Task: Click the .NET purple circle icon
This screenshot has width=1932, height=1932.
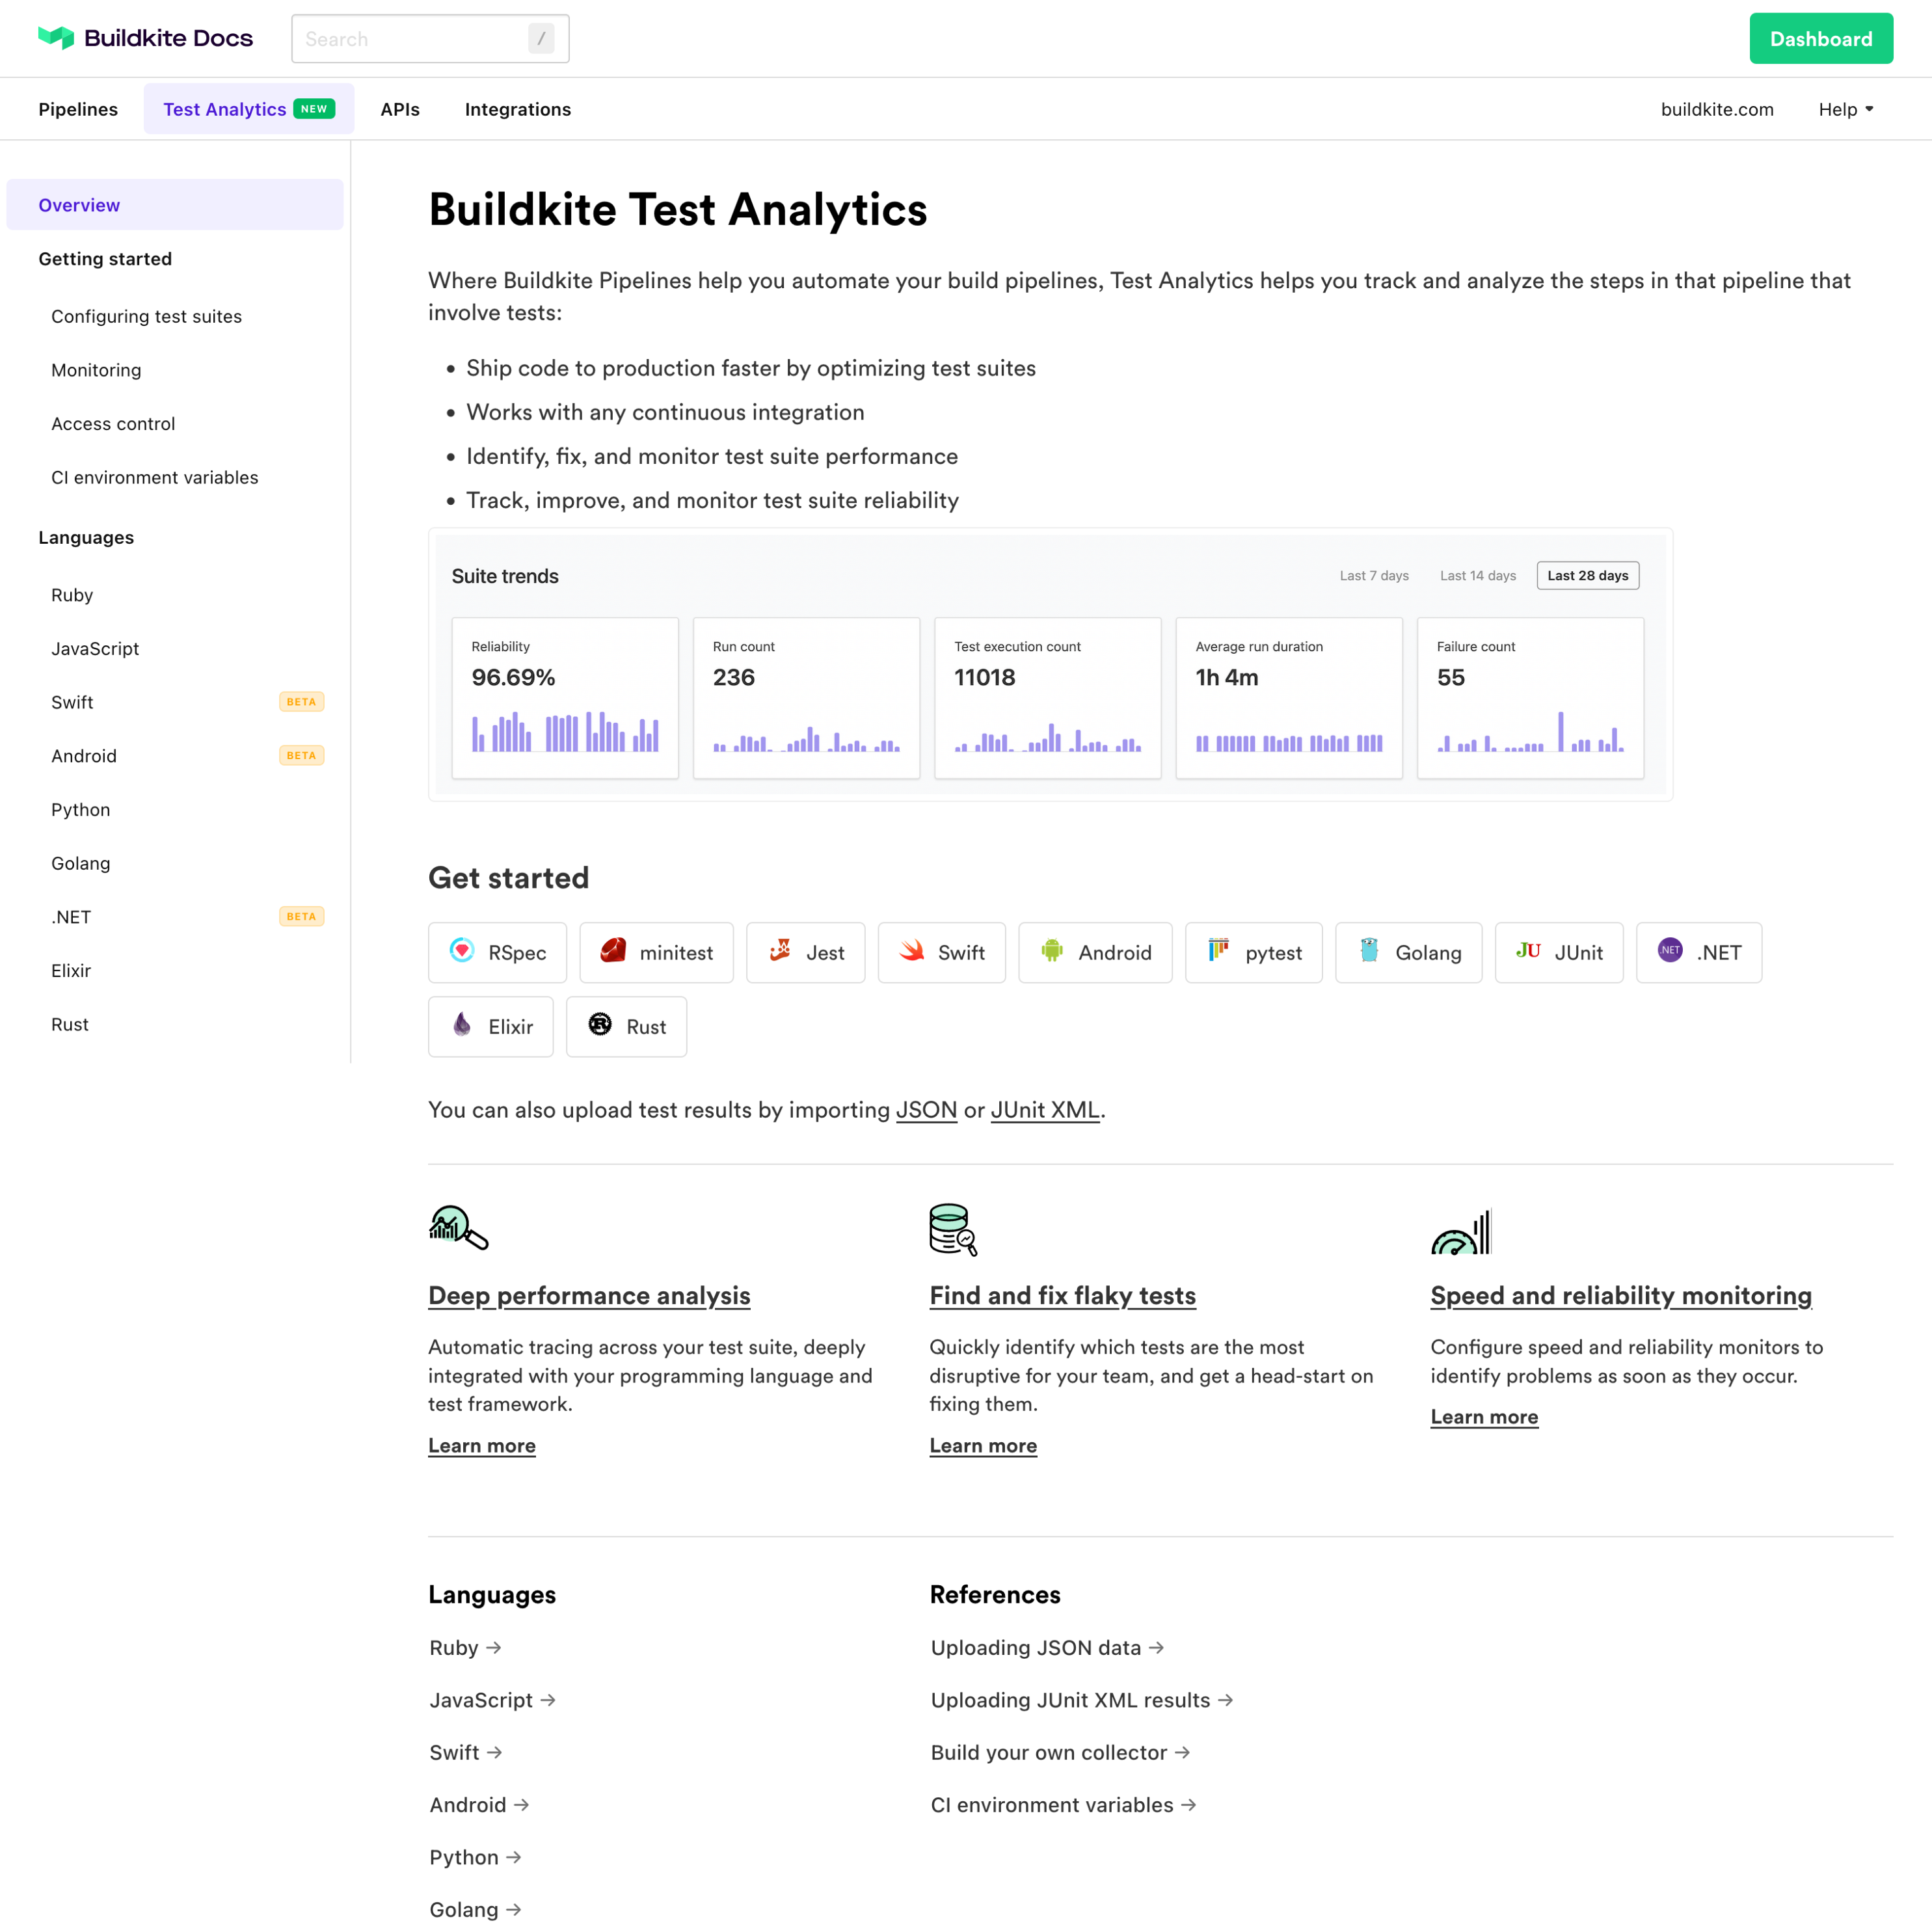Action: (1670, 950)
